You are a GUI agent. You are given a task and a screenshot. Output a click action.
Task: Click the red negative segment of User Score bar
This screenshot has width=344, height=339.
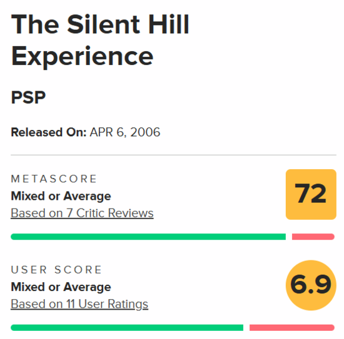tap(292, 328)
